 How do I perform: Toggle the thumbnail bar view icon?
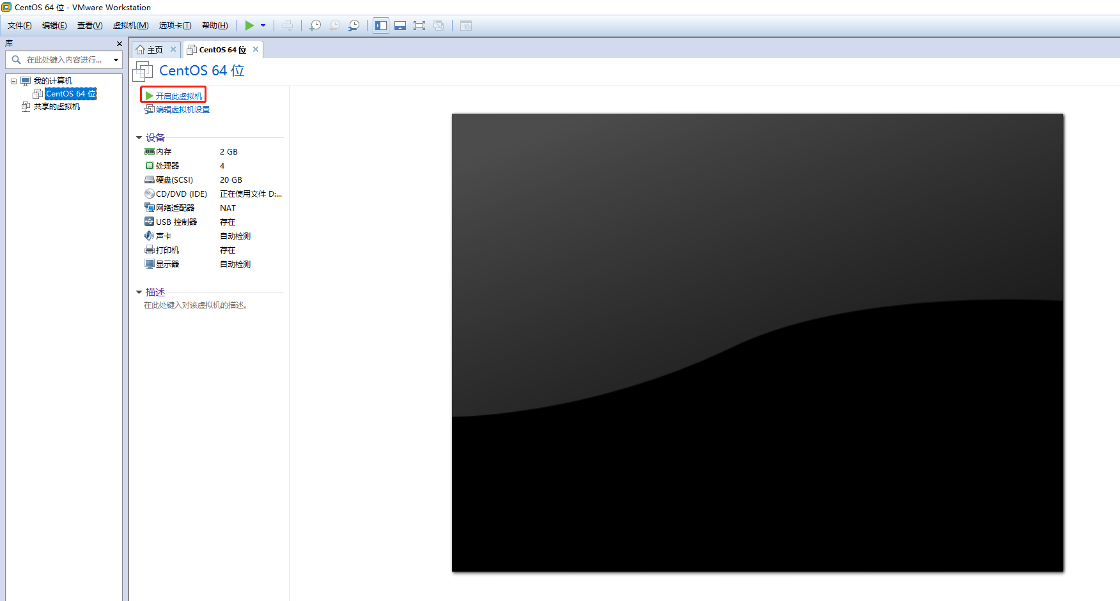point(400,26)
